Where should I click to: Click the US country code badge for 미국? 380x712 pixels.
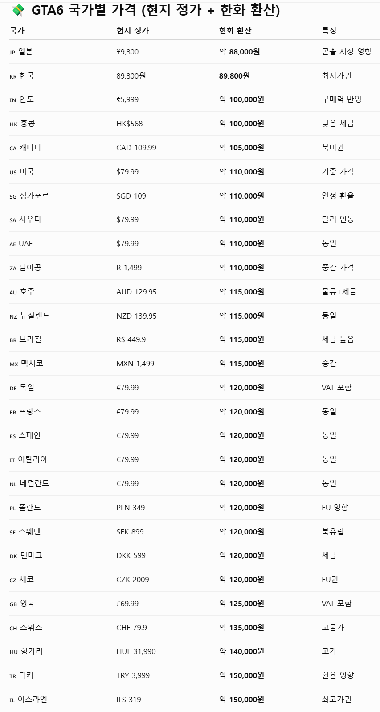(x=13, y=173)
